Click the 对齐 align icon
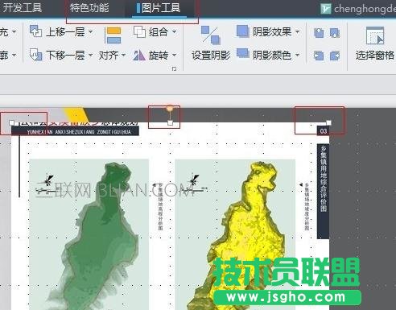Screen dimensions: 396x310 (113, 35)
